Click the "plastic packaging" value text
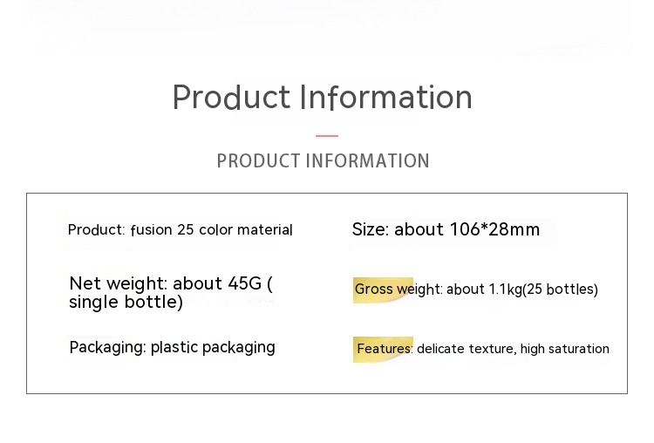This screenshot has height=443, width=654. coord(213,347)
